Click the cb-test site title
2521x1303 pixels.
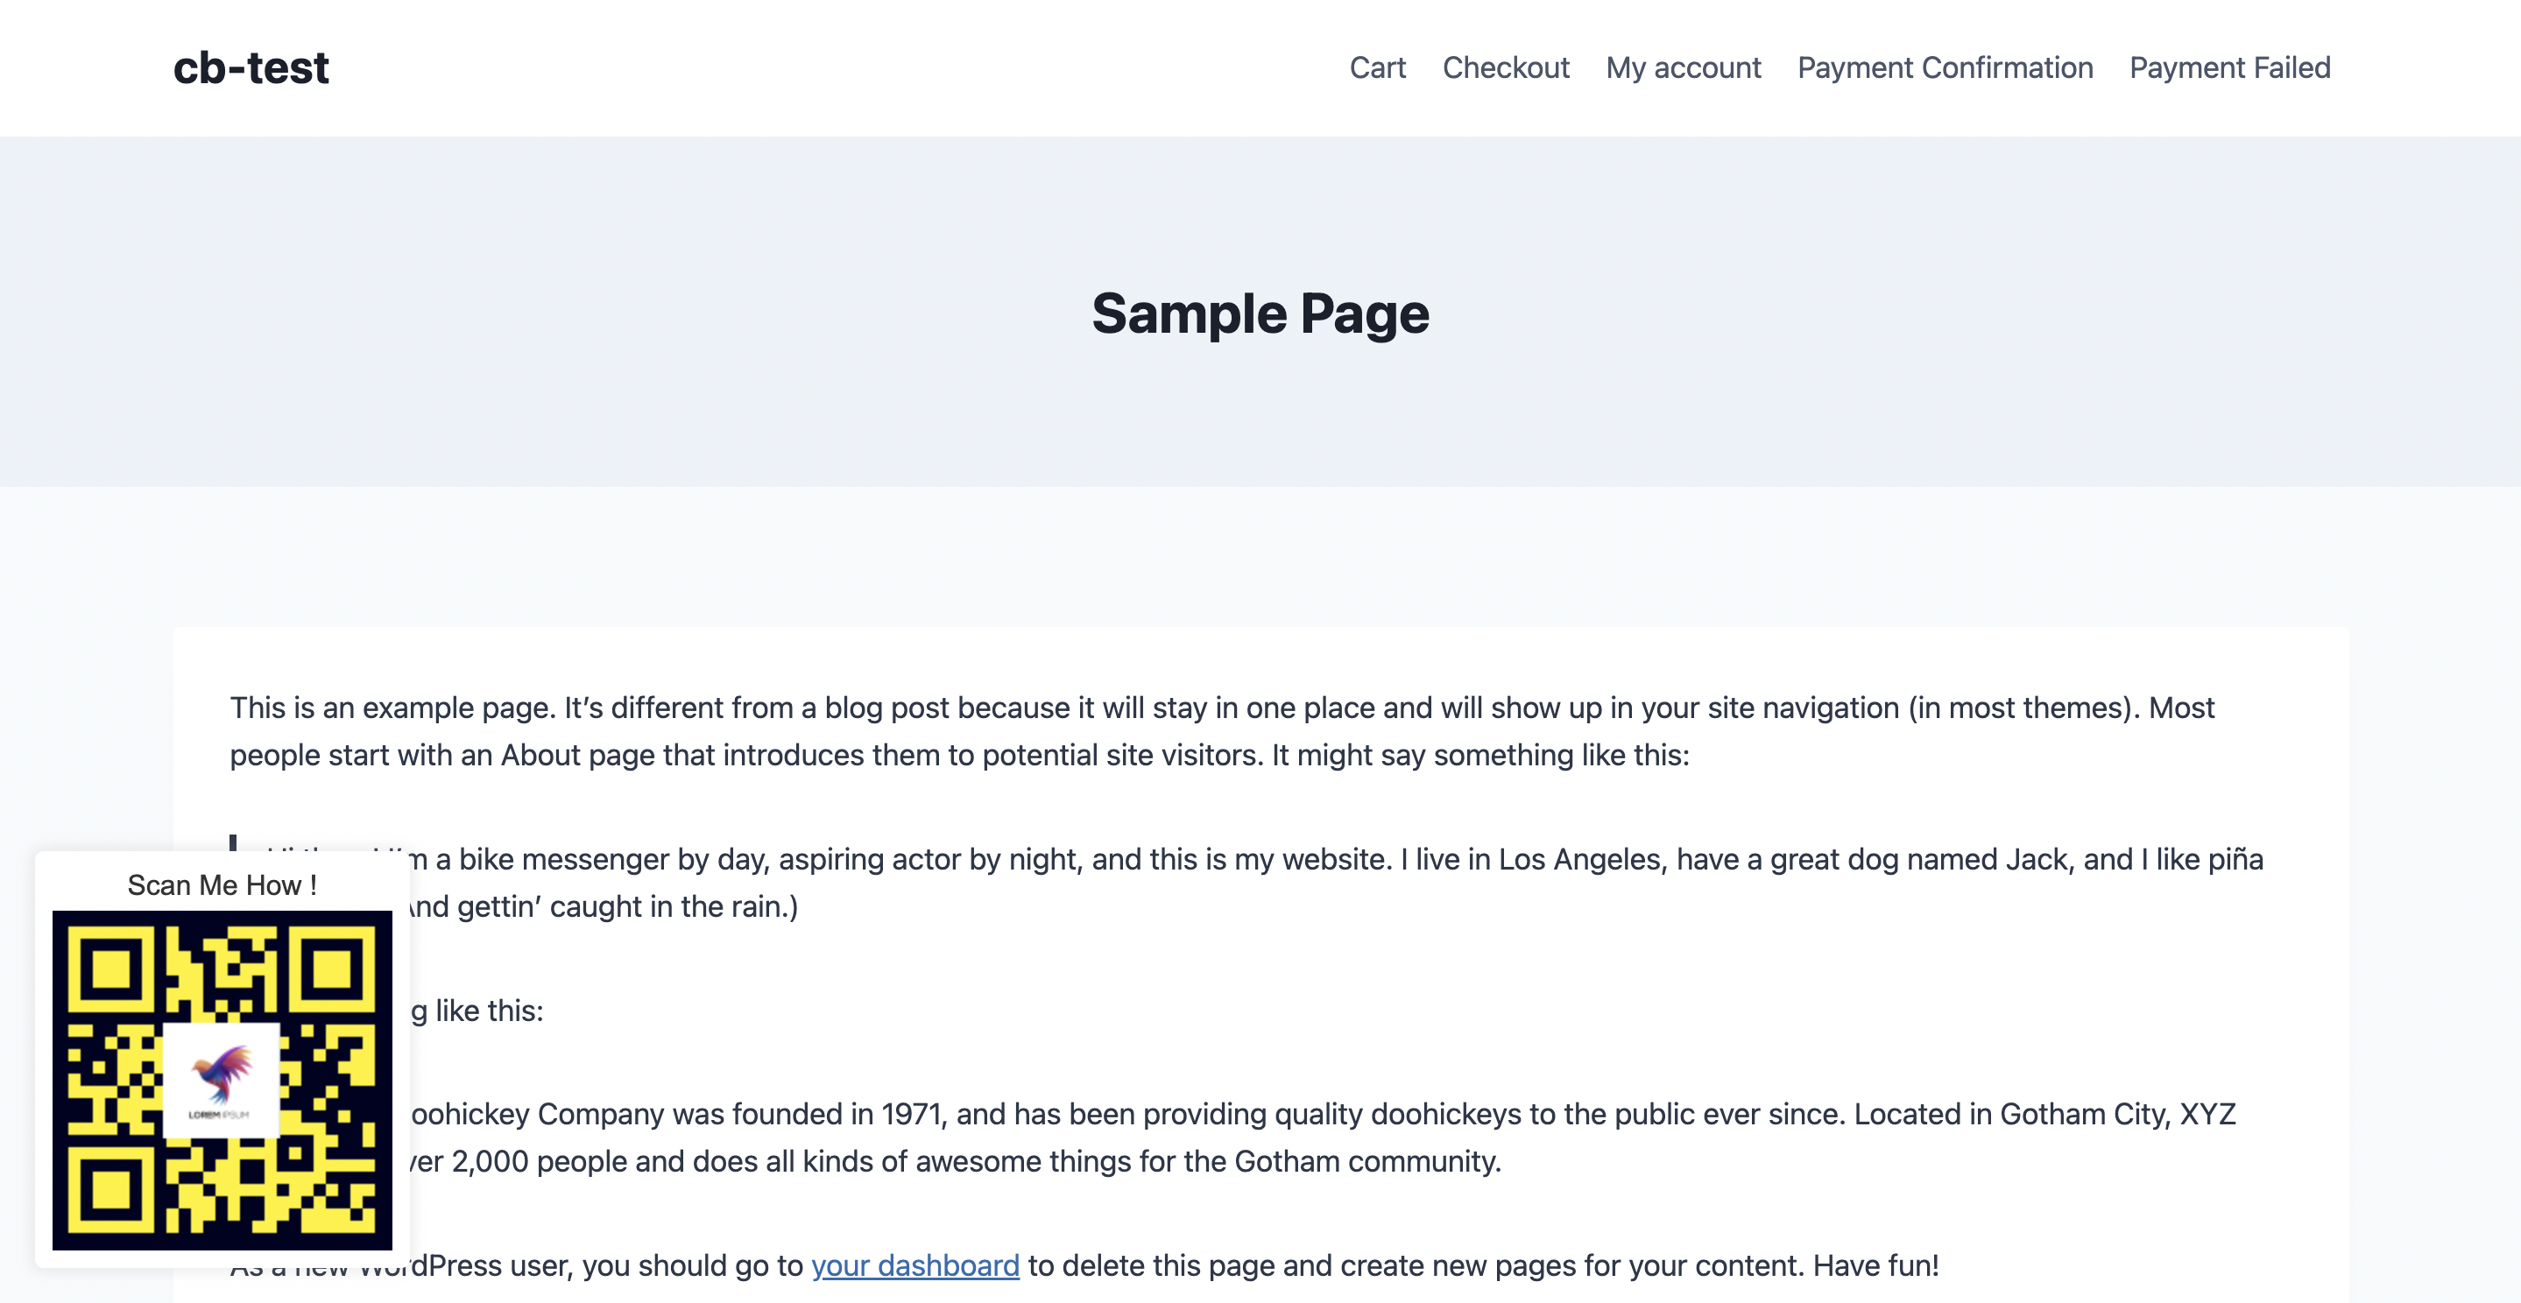click(251, 68)
